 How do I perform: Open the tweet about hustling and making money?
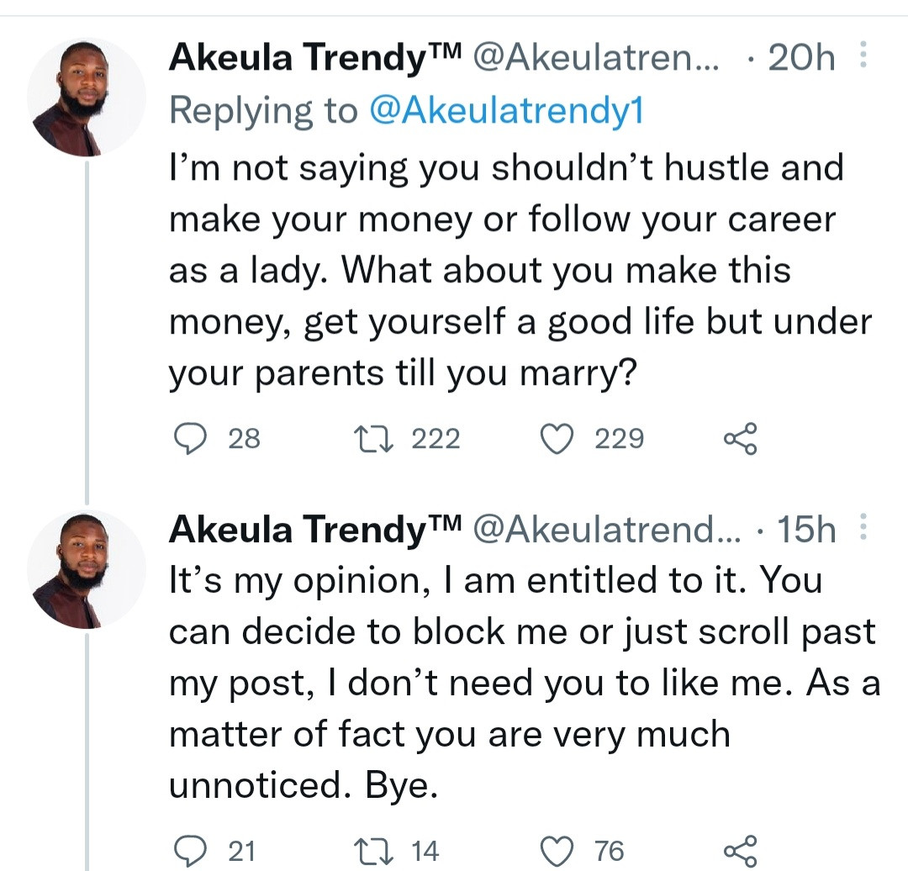(x=504, y=269)
